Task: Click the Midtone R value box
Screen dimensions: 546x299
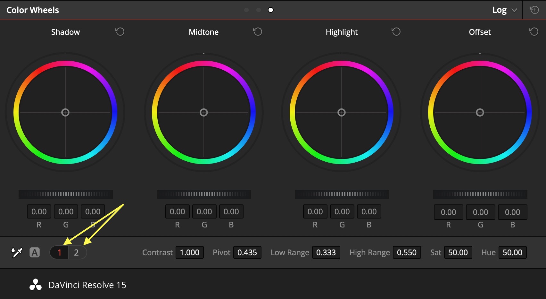Action: point(177,211)
